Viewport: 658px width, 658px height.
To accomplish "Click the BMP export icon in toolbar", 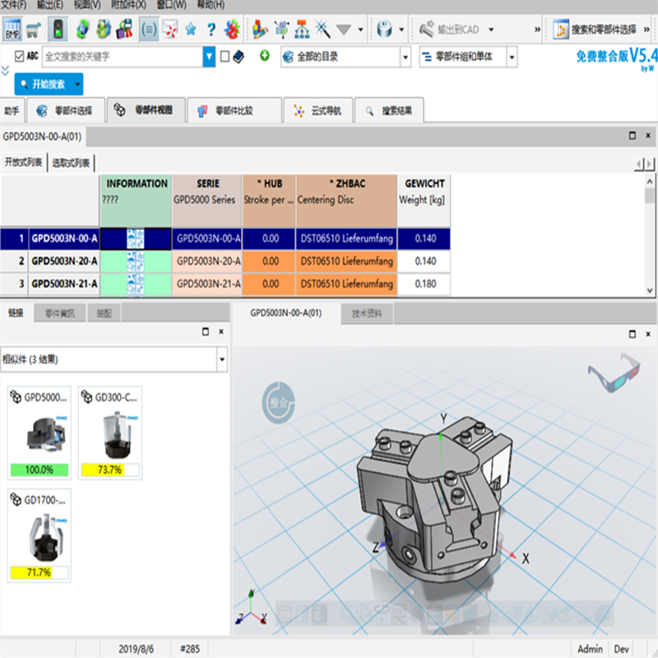I will coord(12,30).
